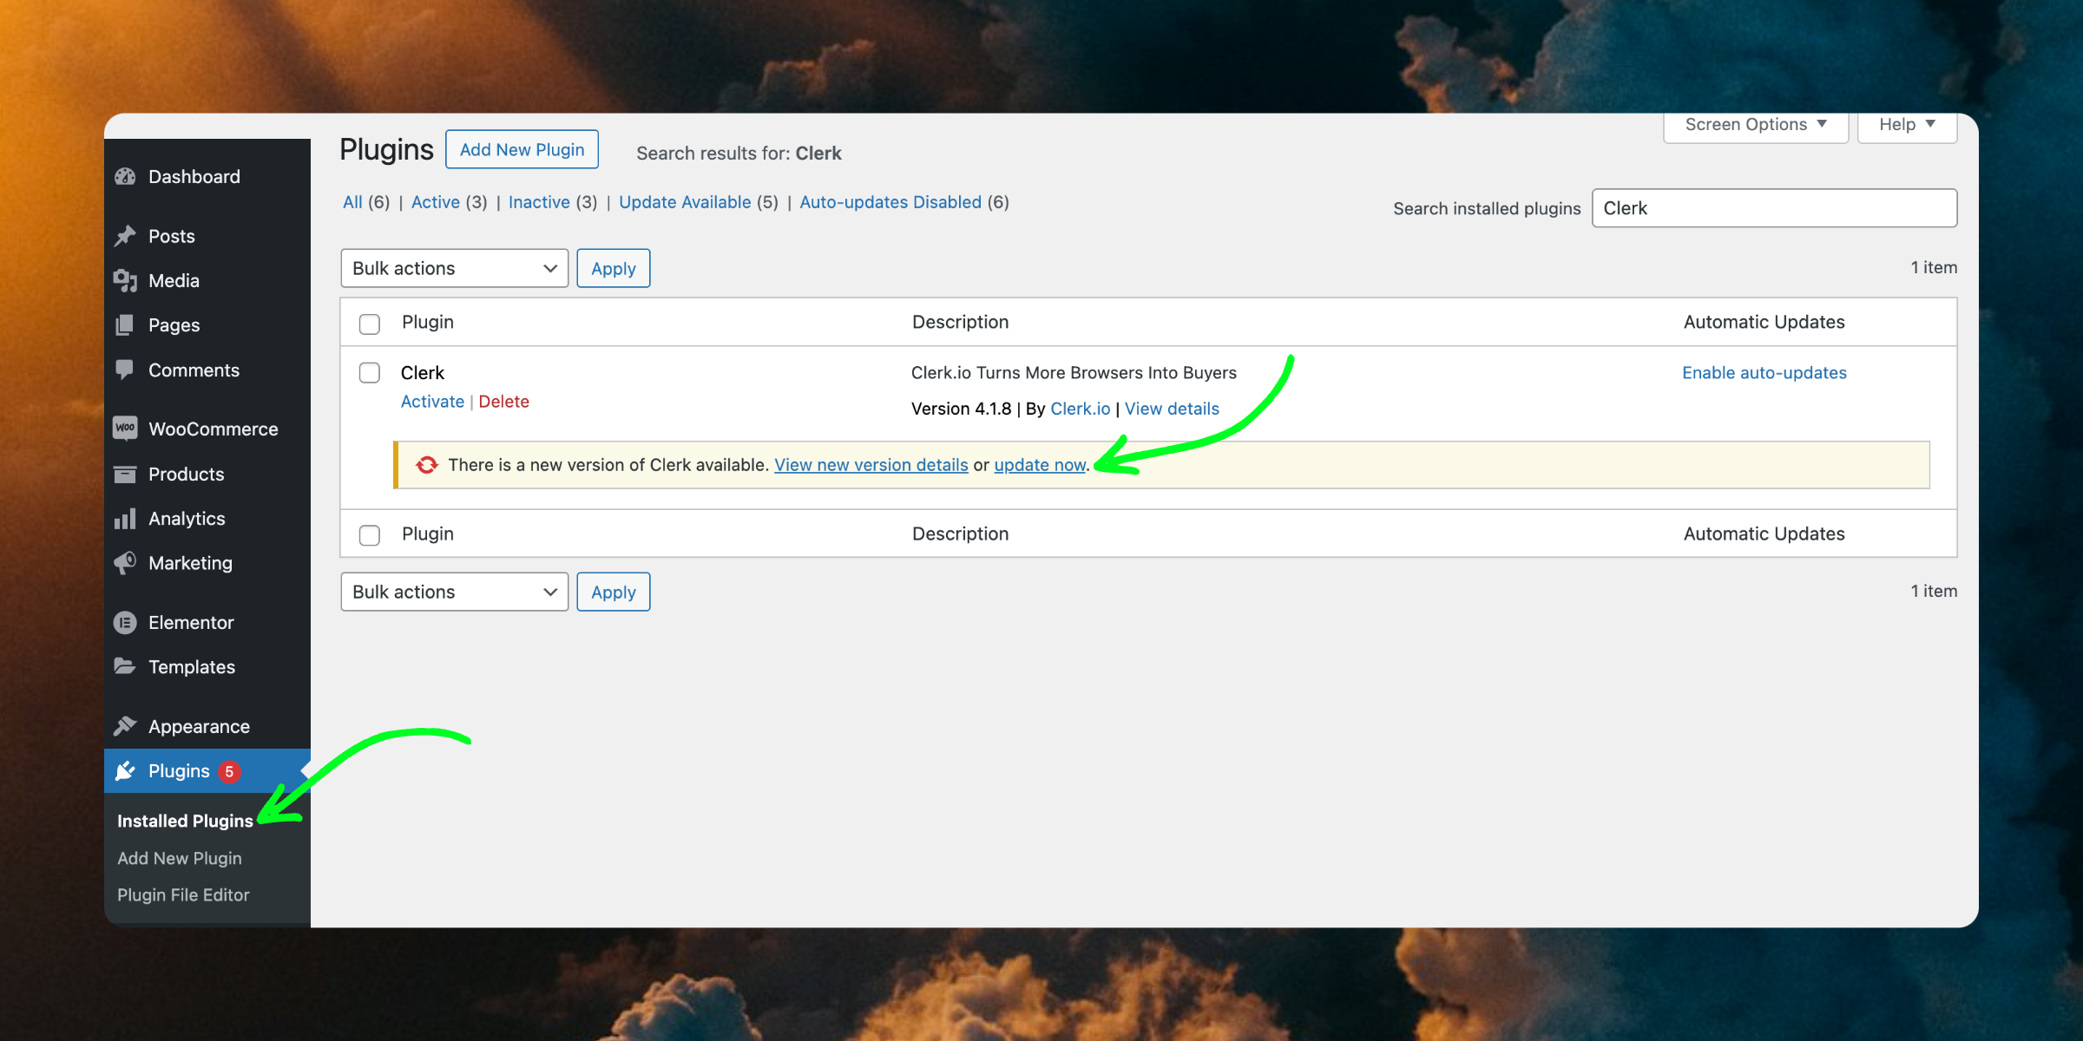This screenshot has width=2083, height=1041.
Task: Click the Dashboard gauge icon
Action: click(126, 177)
